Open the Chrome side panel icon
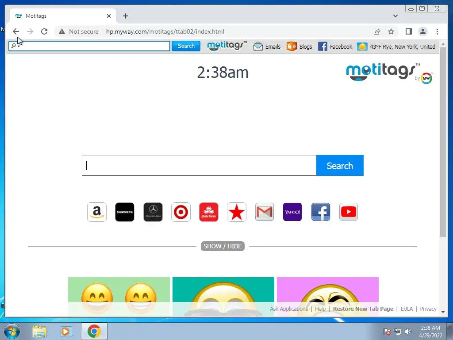Image resolution: width=453 pixels, height=340 pixels. coord(408,31)
